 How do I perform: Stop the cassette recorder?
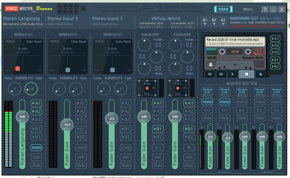coord(246,74)
